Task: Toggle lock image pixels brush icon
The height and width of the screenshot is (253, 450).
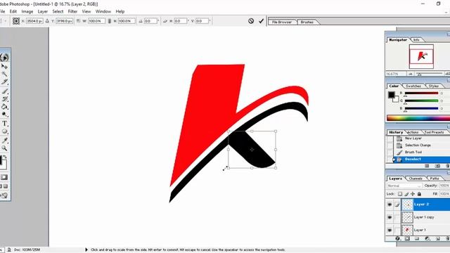Action: coord(406,194)
